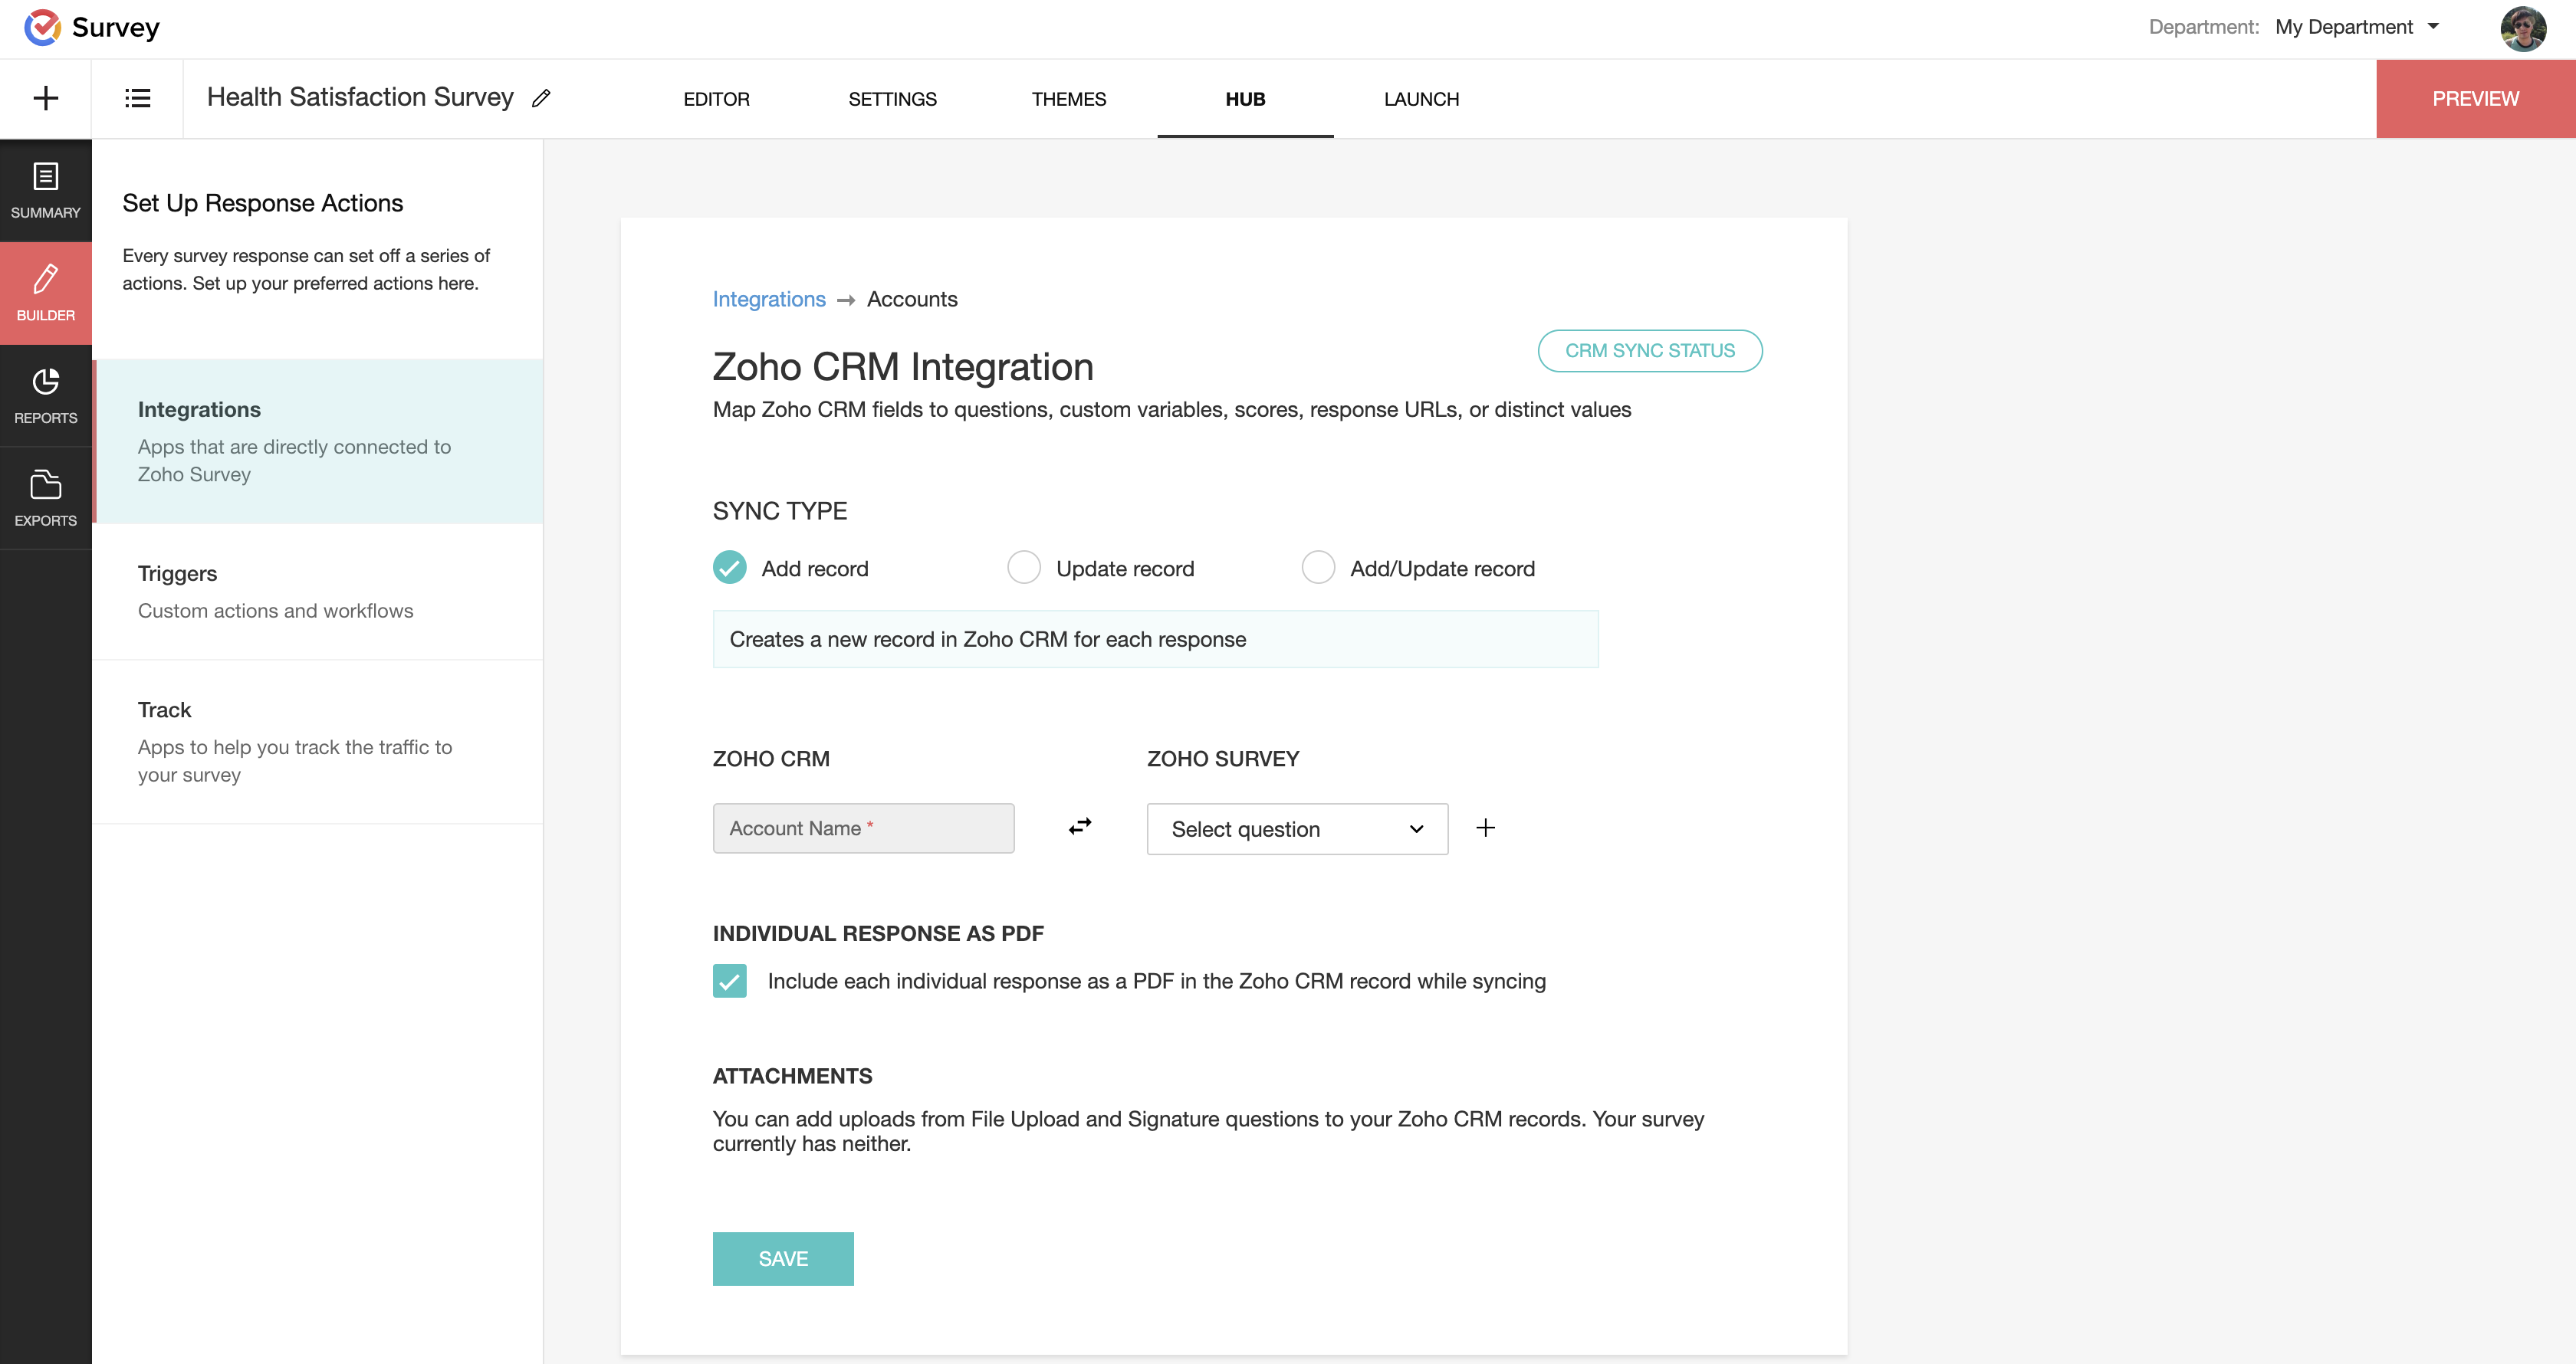The width and height of the screenshot is (2576, 1364).
Task: Select the Add/Update record radio option
Action: (1318, 568)
